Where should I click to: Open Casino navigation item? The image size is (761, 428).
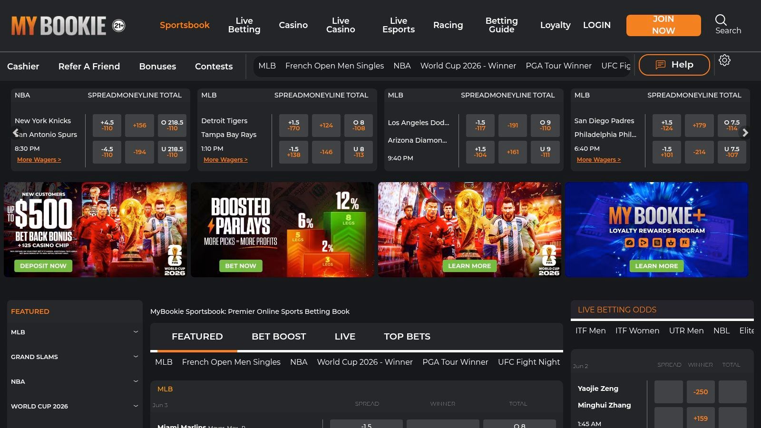click(293, 25)
